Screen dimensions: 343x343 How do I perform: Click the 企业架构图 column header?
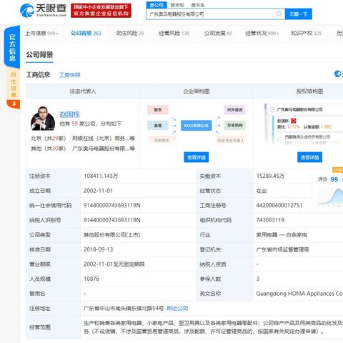[197, 91]
